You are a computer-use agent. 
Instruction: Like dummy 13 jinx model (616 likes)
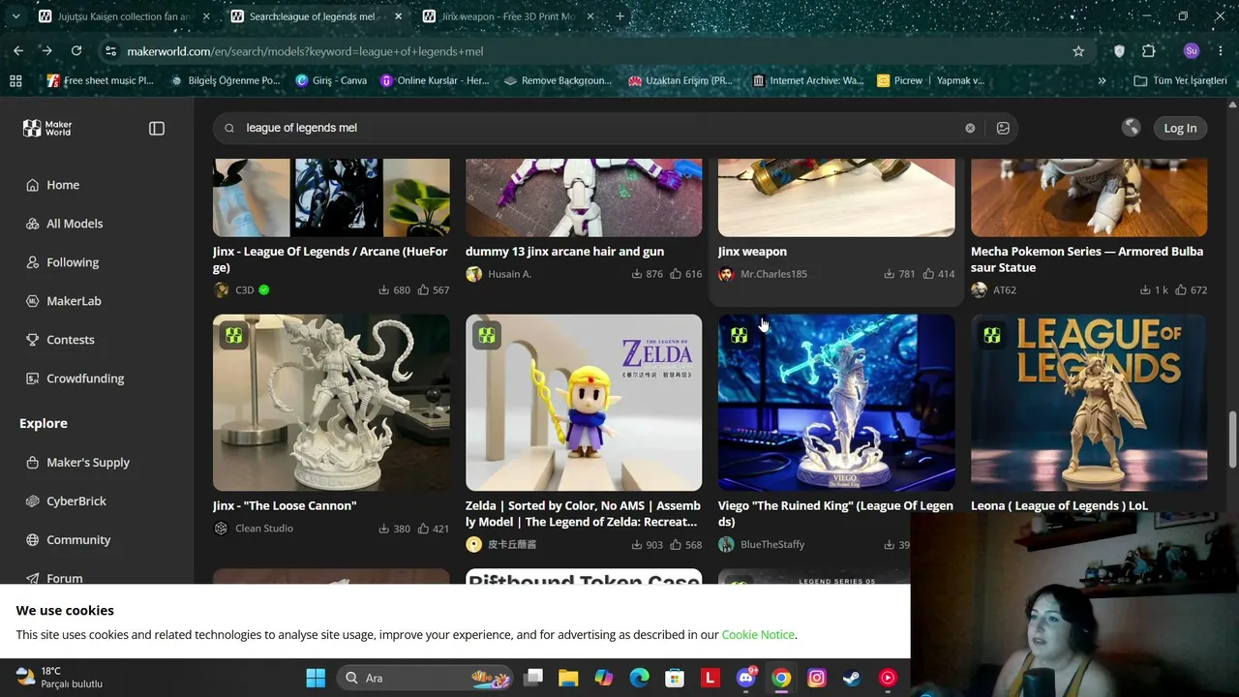click(x=686, y=274)
